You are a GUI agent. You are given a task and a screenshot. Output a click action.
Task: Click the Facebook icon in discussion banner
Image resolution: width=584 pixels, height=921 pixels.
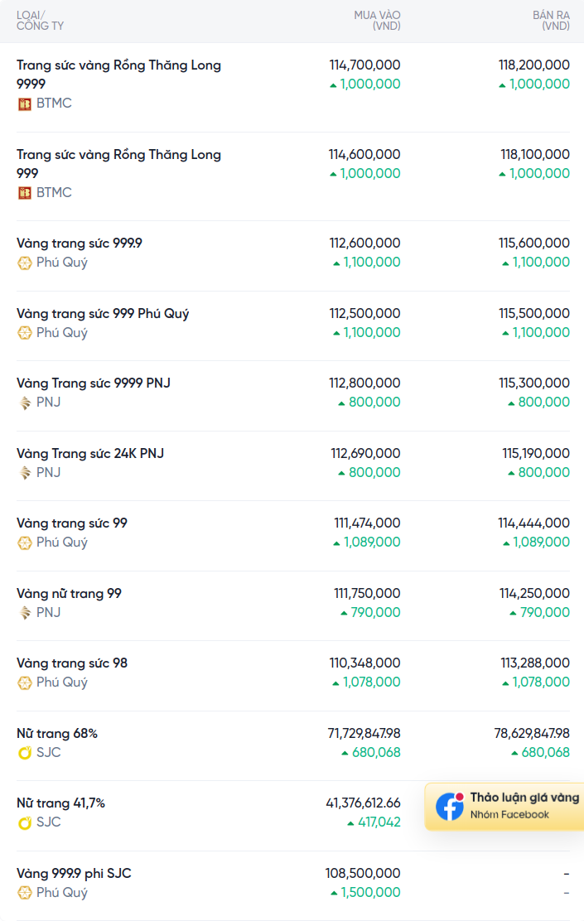450,807
